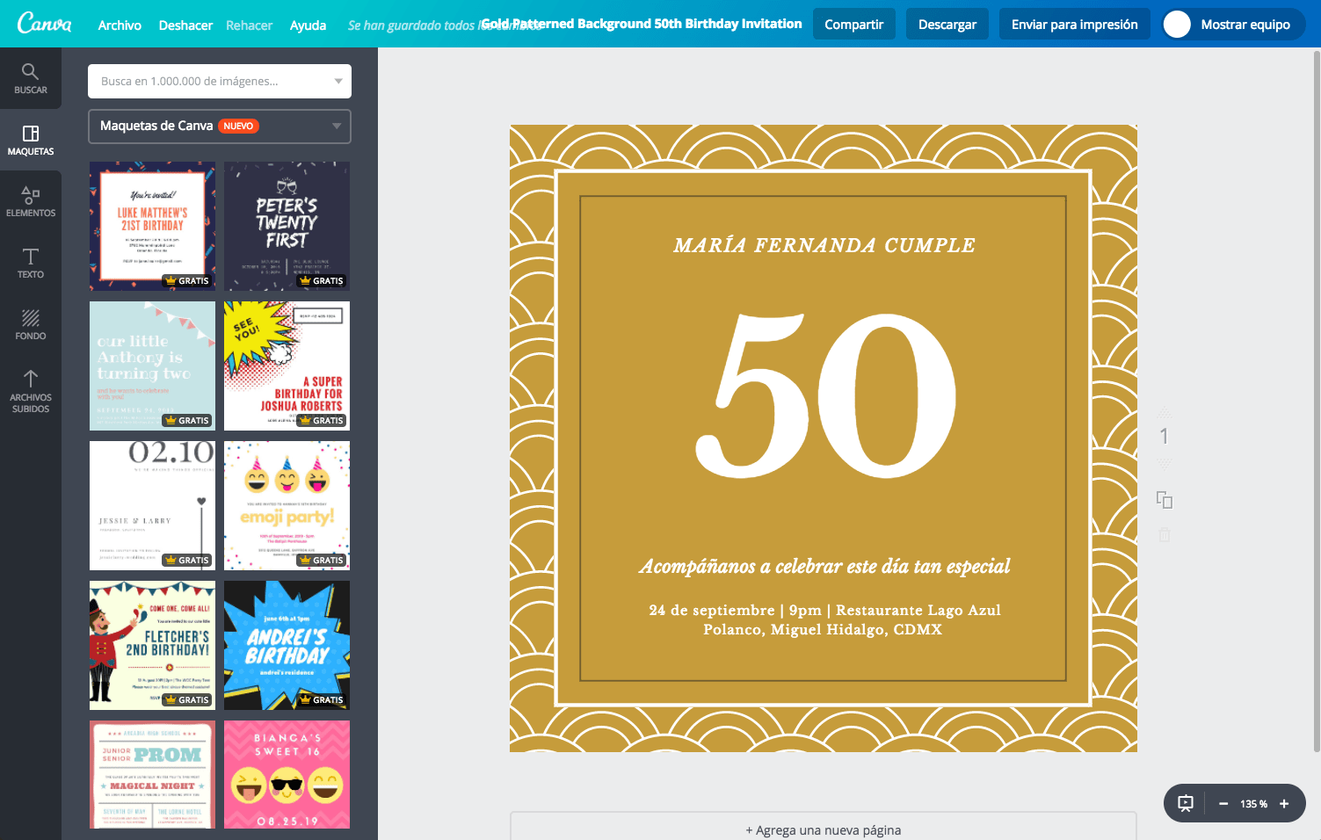Select the Peter's Twenty First template
Screen dimensions: 1321x840
tap(287, 226)
